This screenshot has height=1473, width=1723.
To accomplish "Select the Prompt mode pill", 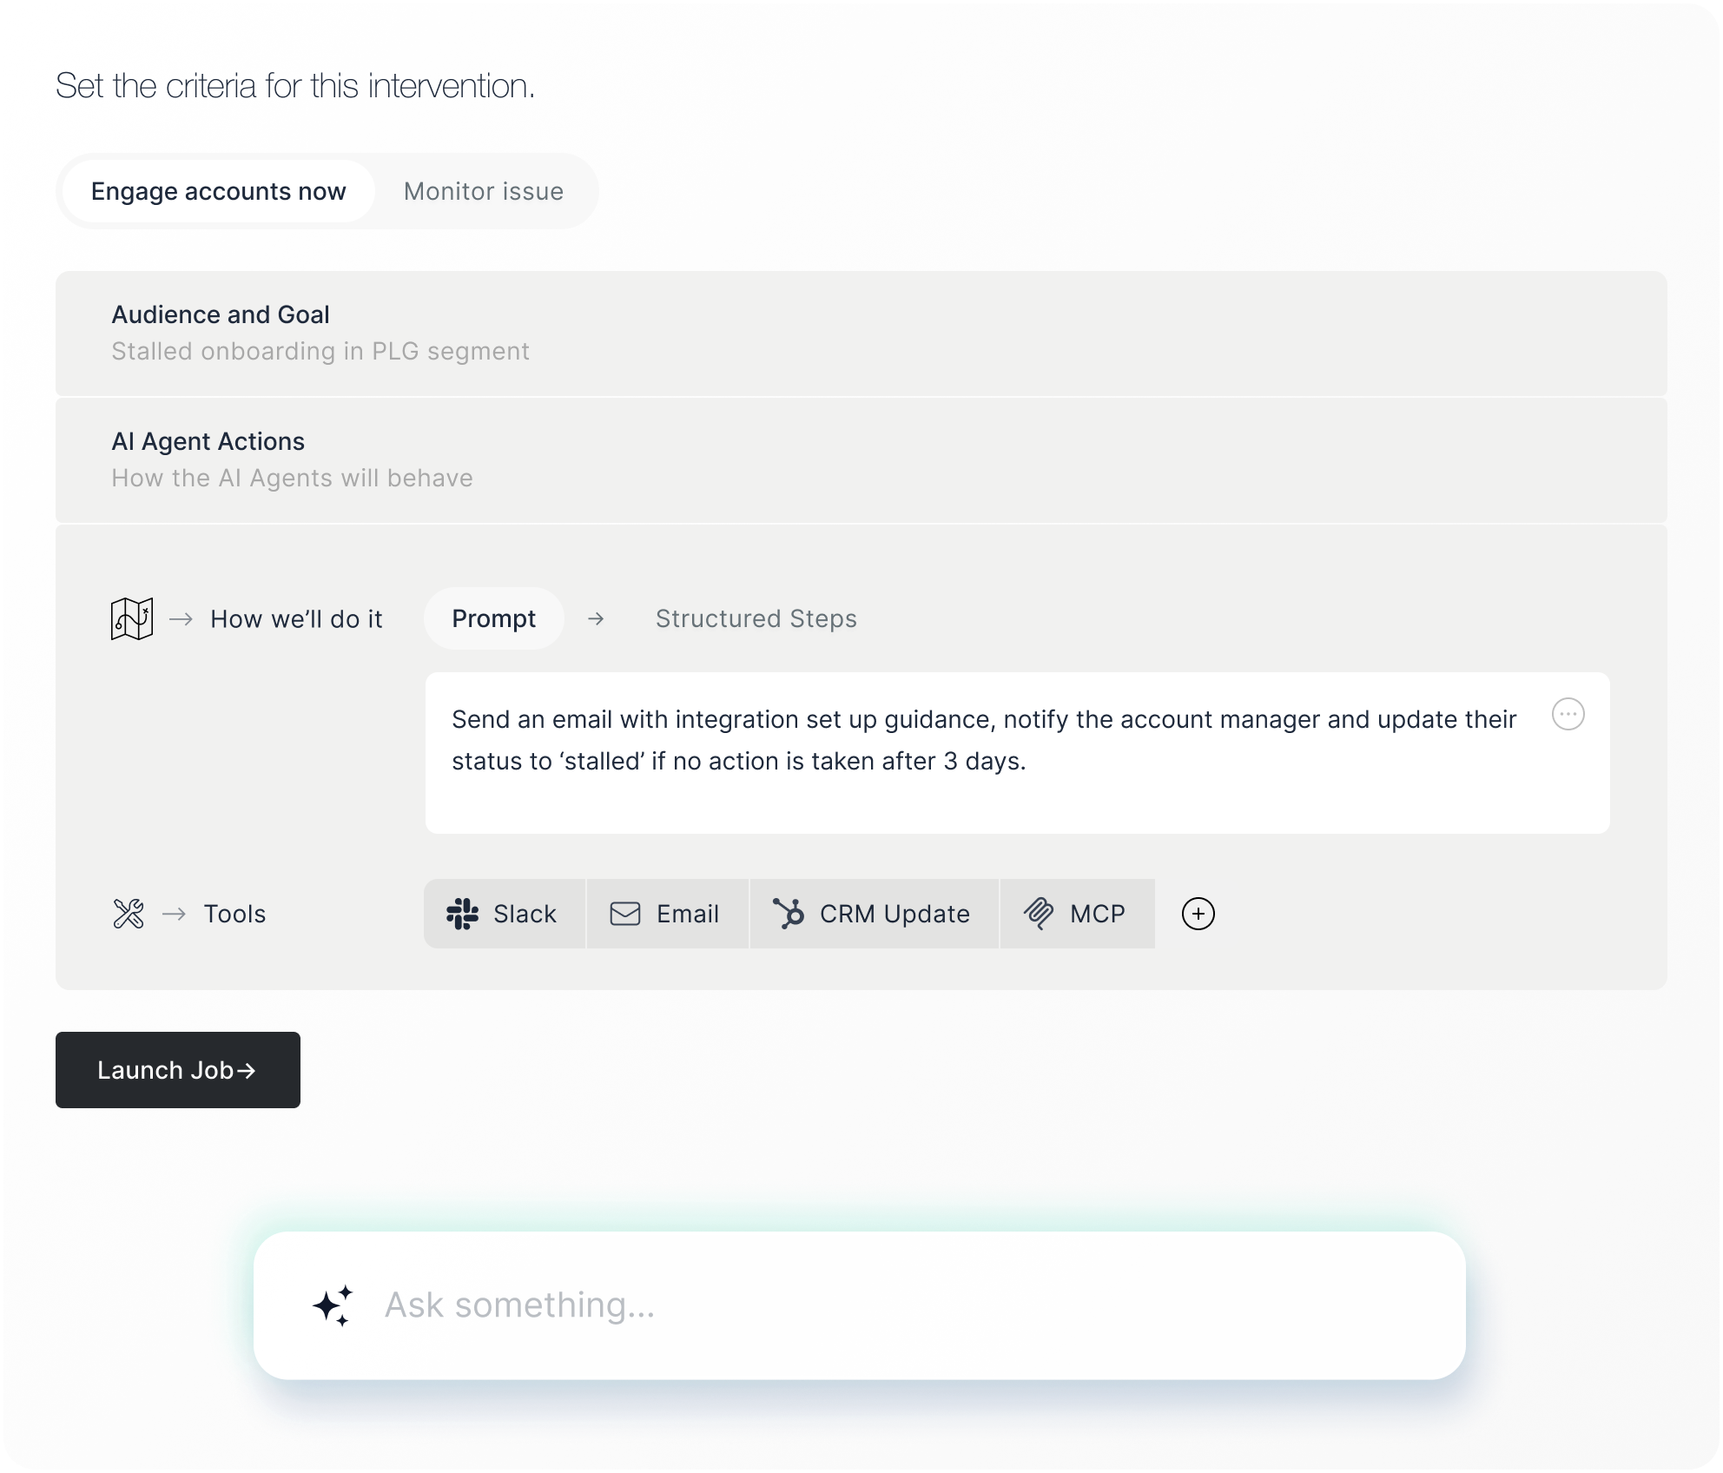I will tap(494, 618).
